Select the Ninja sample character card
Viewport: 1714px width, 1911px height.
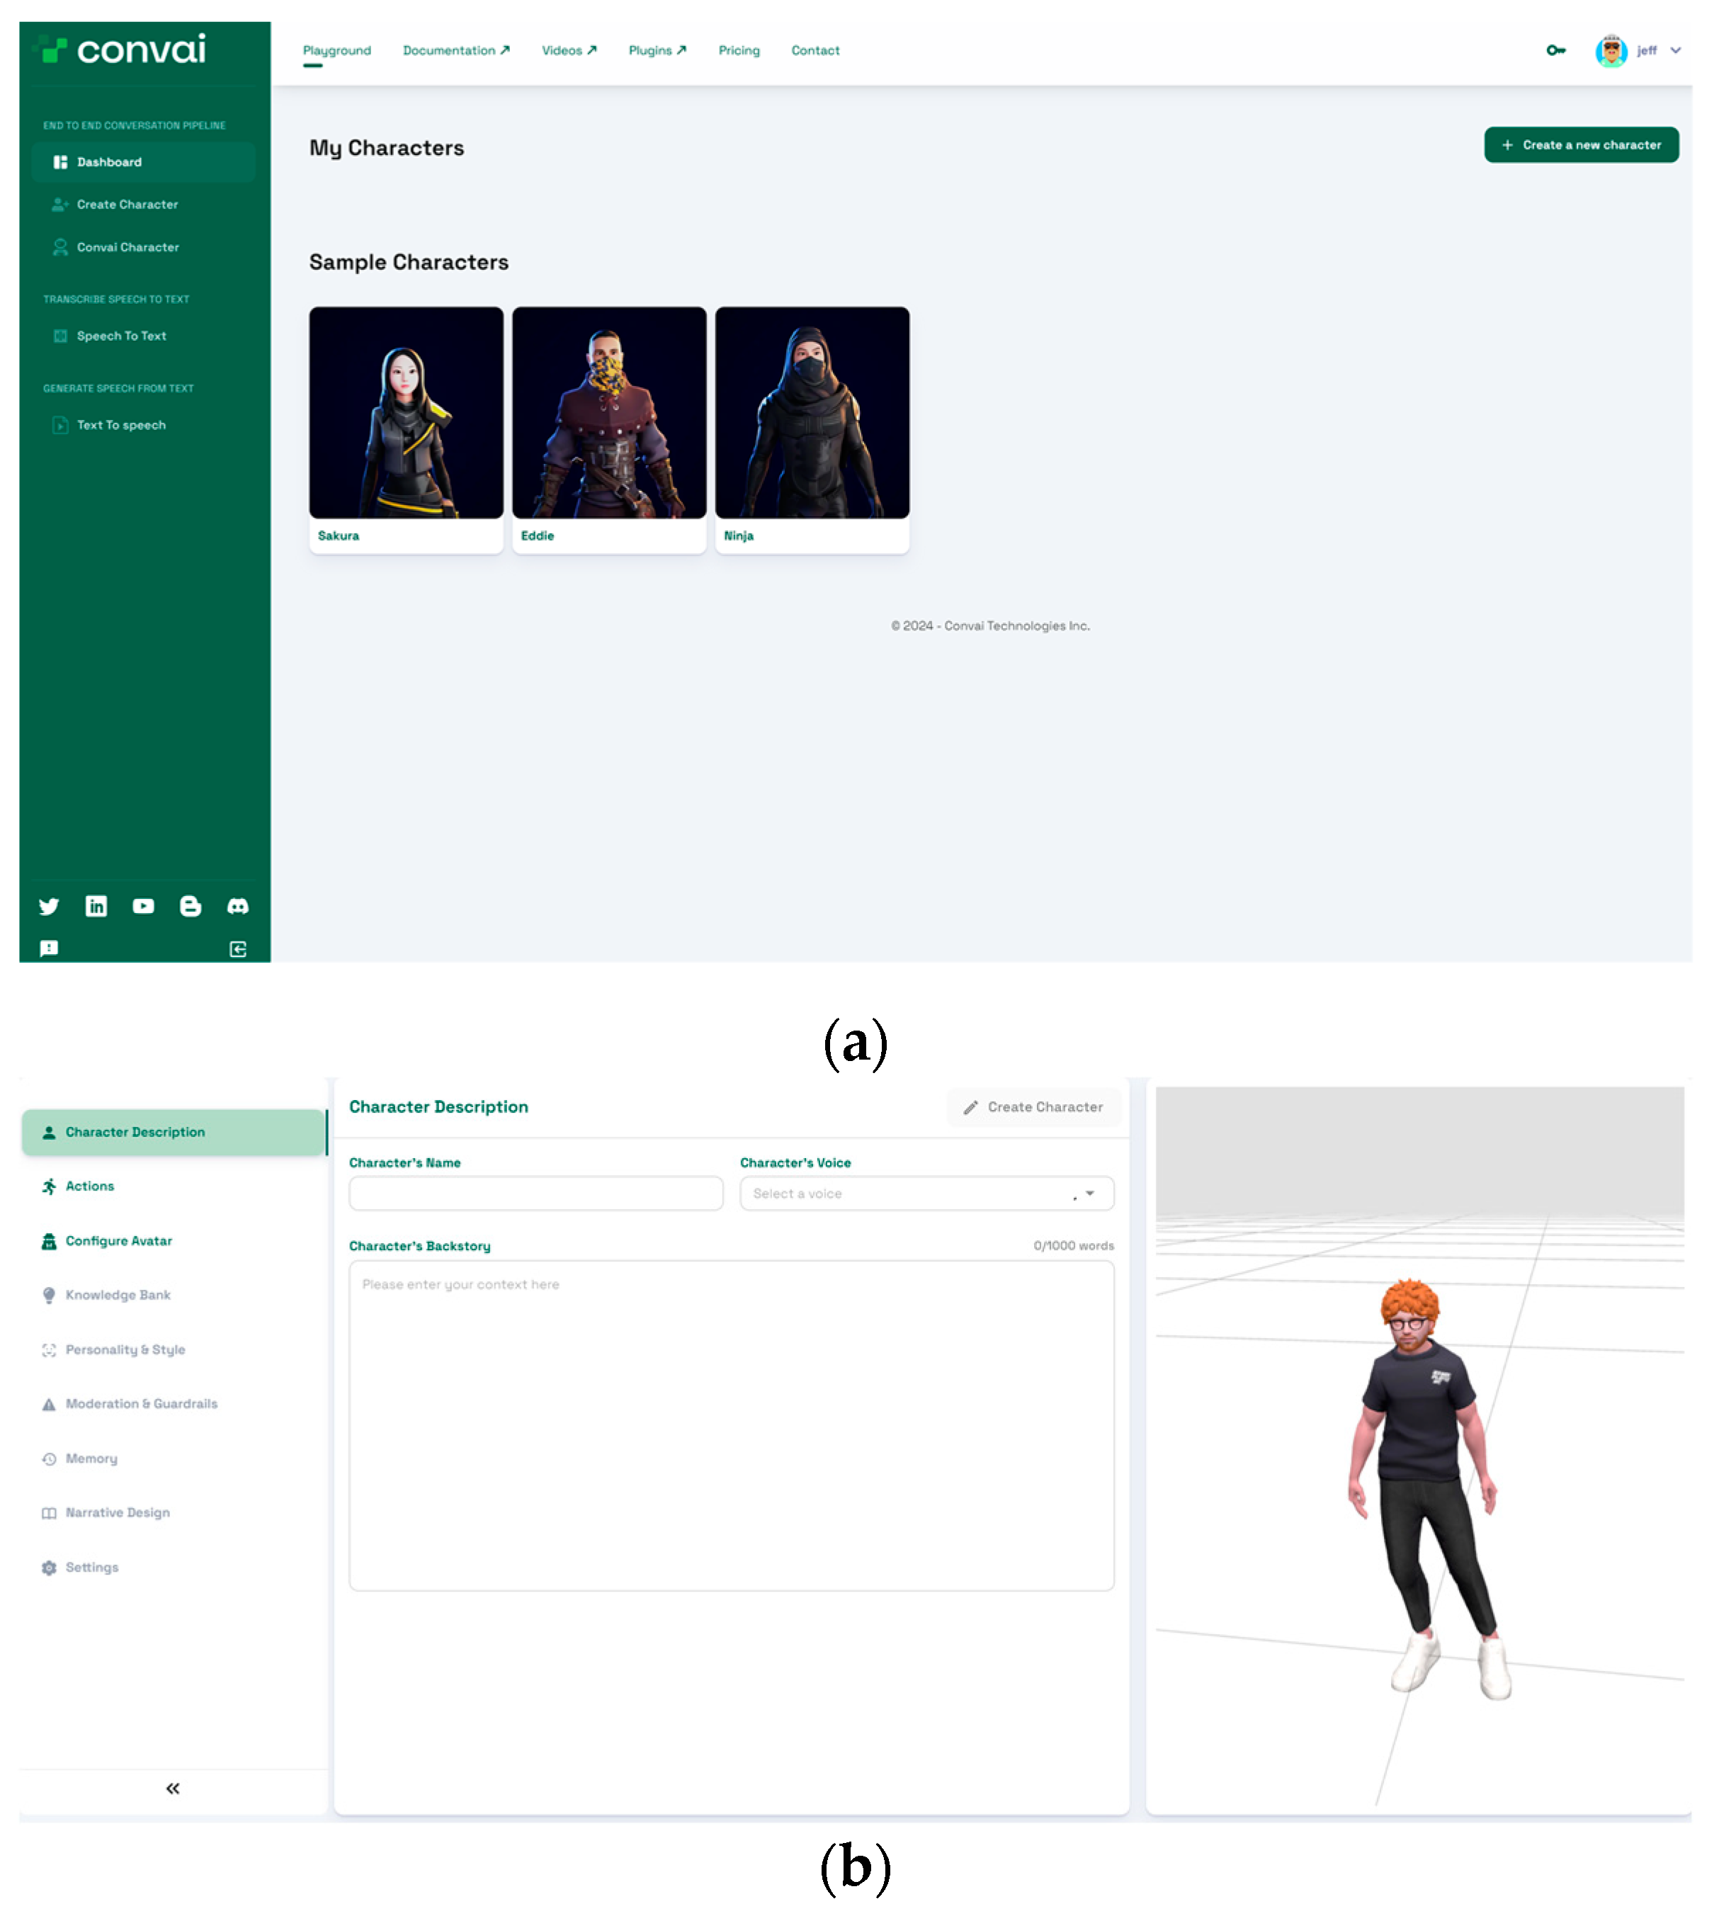pyautogui.click(x=813, y=429)
